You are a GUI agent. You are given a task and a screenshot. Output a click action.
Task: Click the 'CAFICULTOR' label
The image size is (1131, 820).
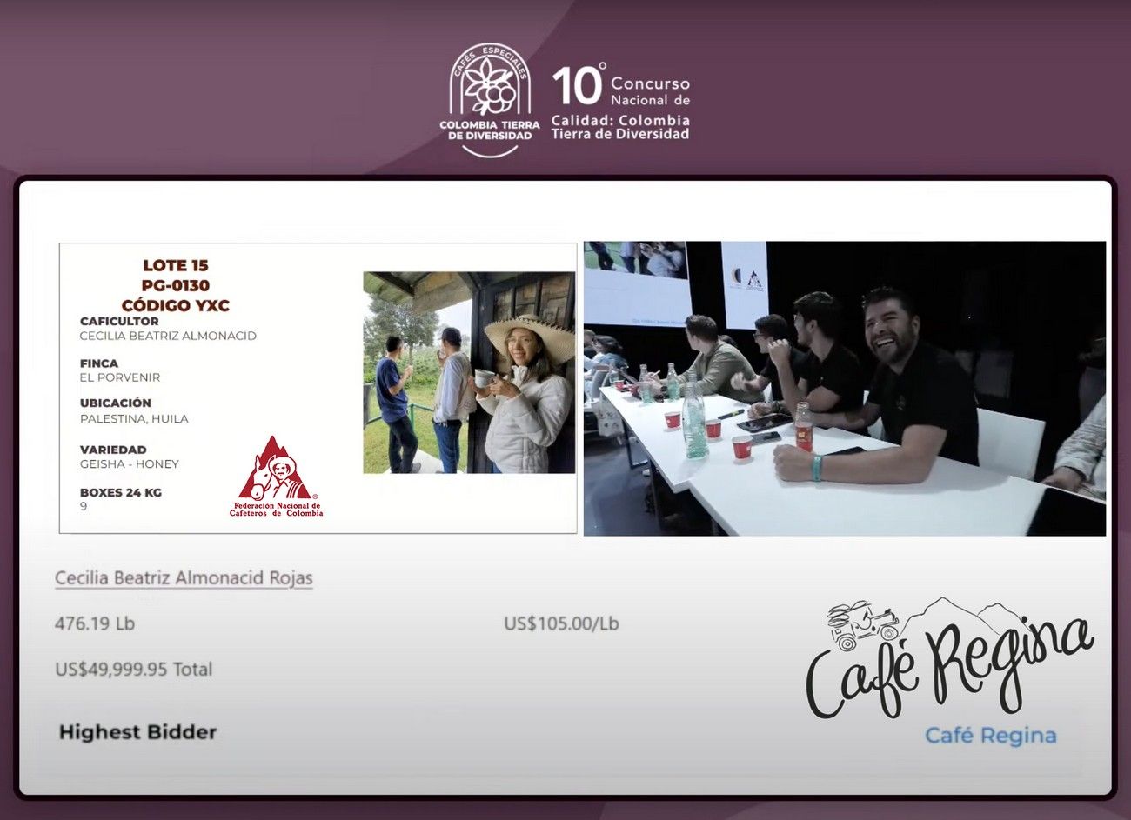point(119,321)
